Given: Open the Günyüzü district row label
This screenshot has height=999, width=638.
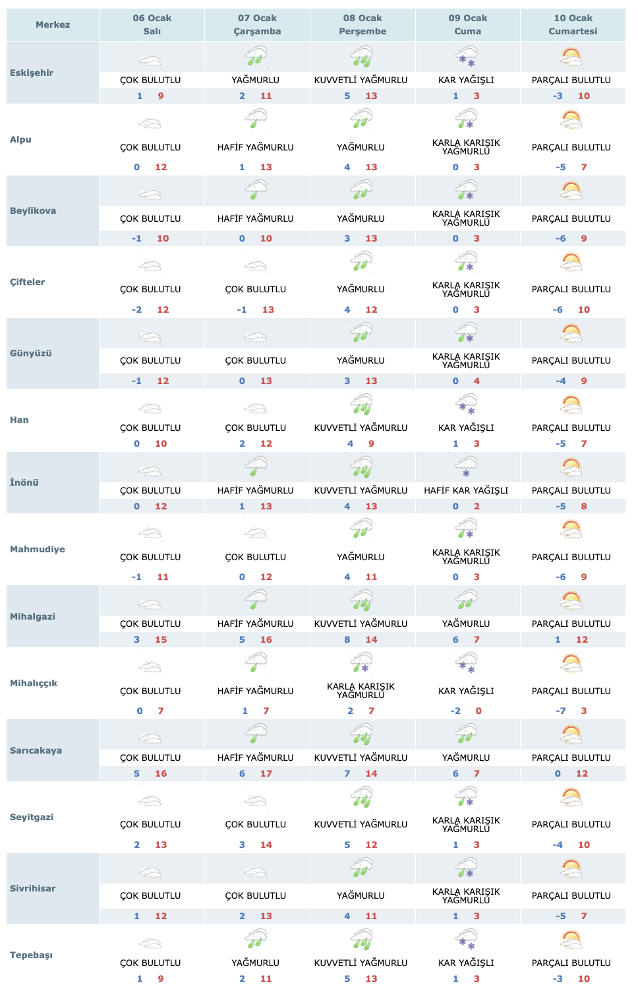Looking at the screenshot, I should click(31, 353).
